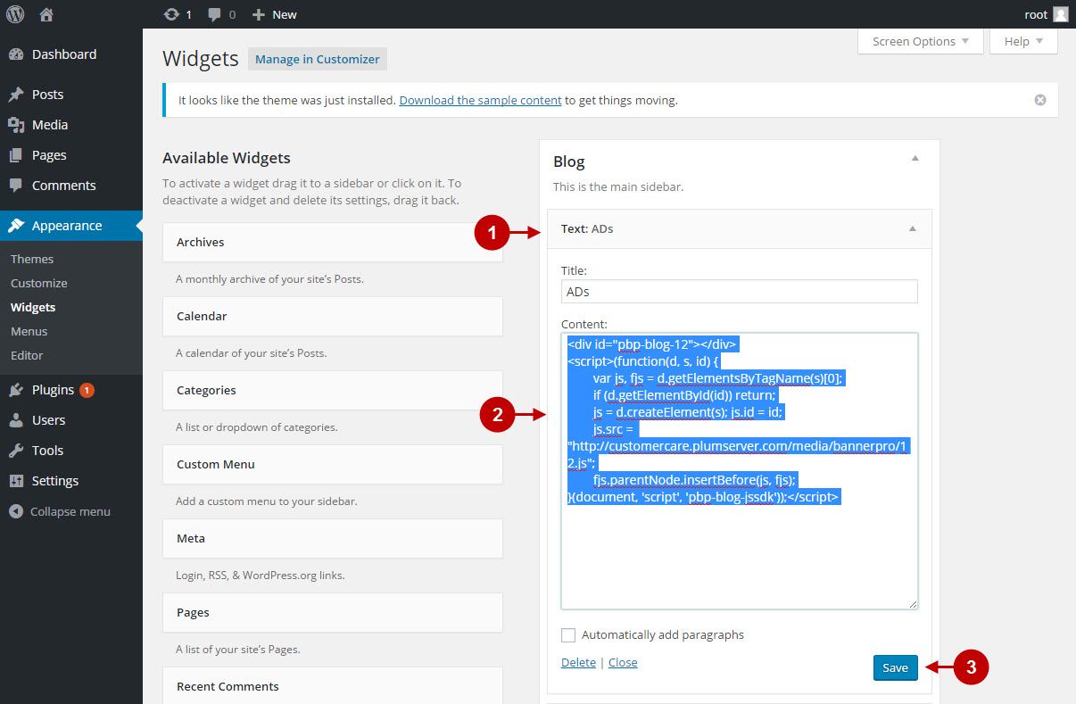Image resolution: width=1076 pixels, height=704 pixels.
Task: Open the theme Editor submenu
Action: pyautogui.click(x=27, y=355)
